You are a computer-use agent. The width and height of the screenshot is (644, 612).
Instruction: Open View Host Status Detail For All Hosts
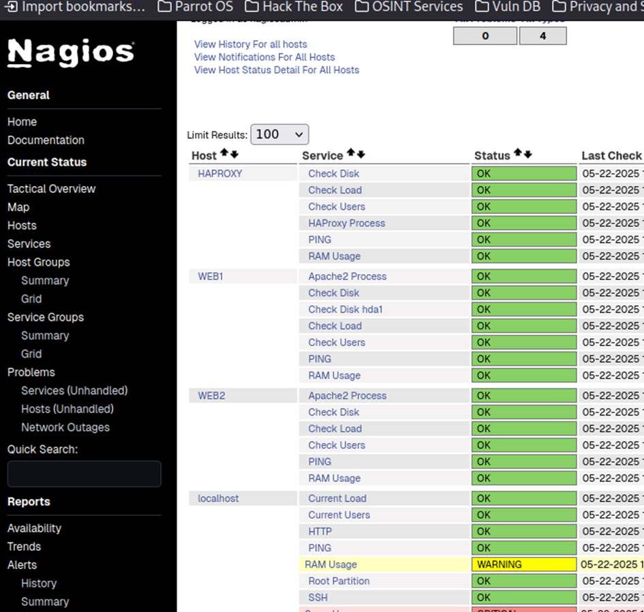[277, 70]
